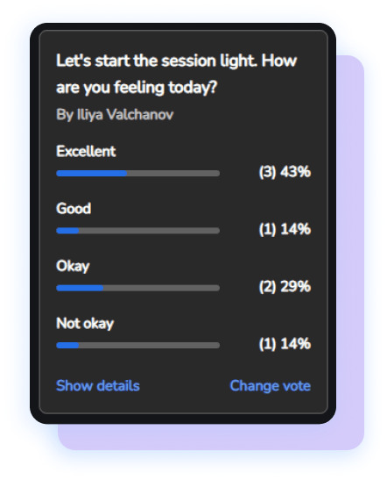Select the Okay option label

pos(73,266)
